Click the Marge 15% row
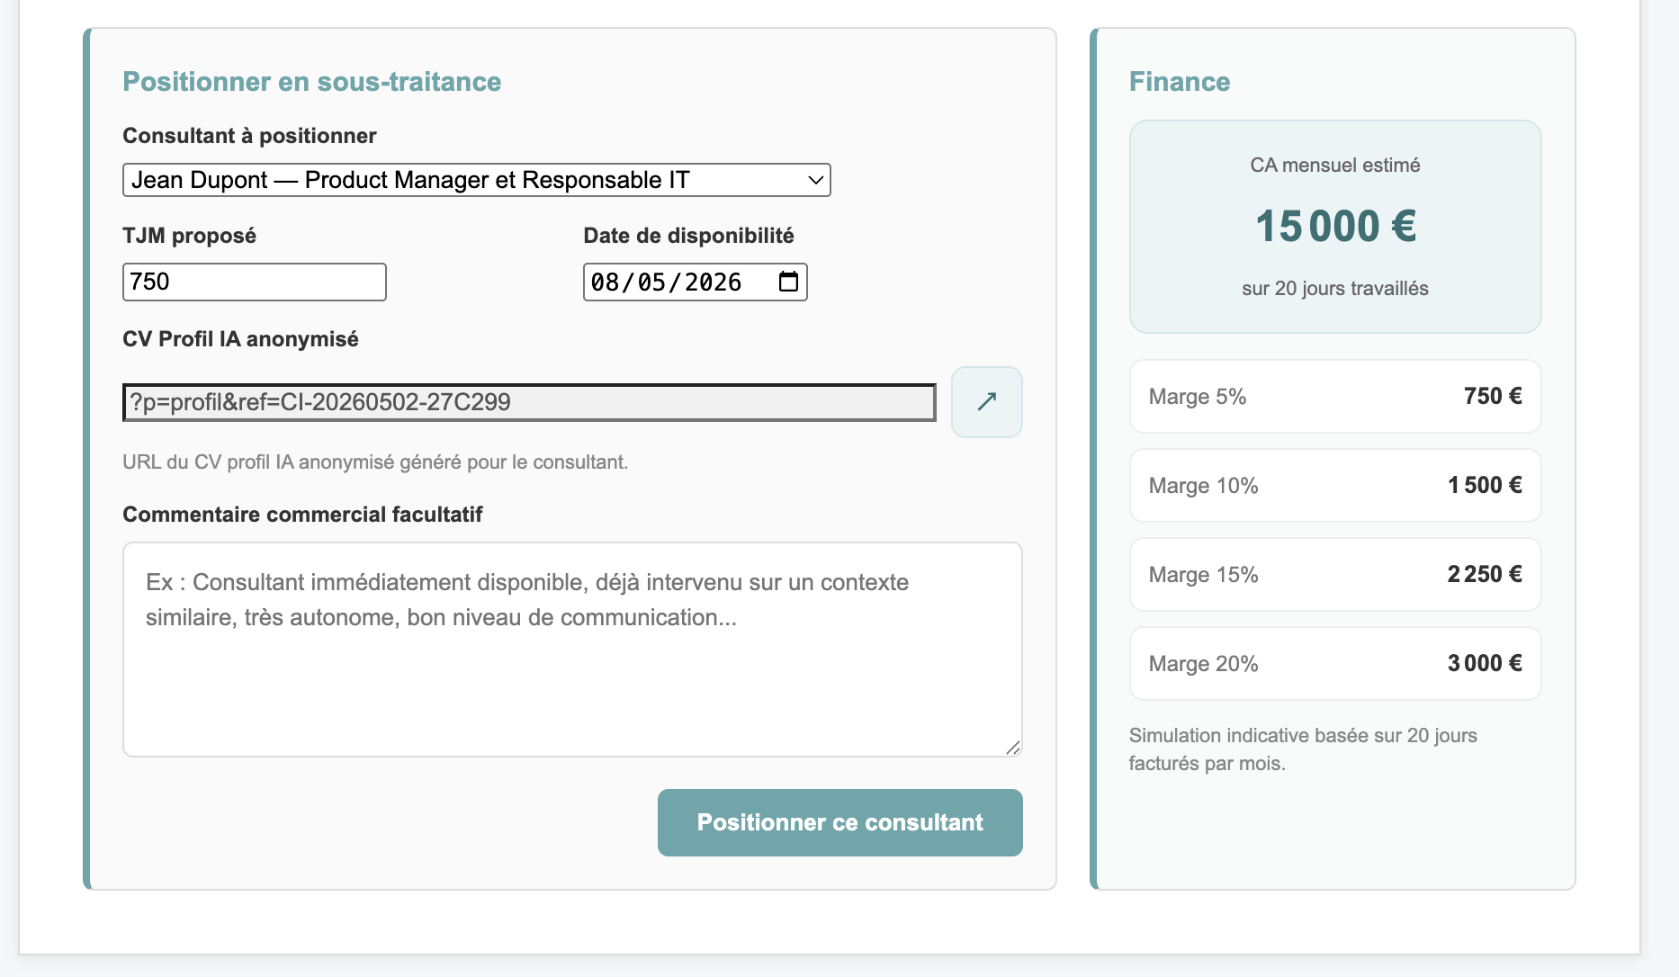The image size is (1679, 977). coord(1335,575)
